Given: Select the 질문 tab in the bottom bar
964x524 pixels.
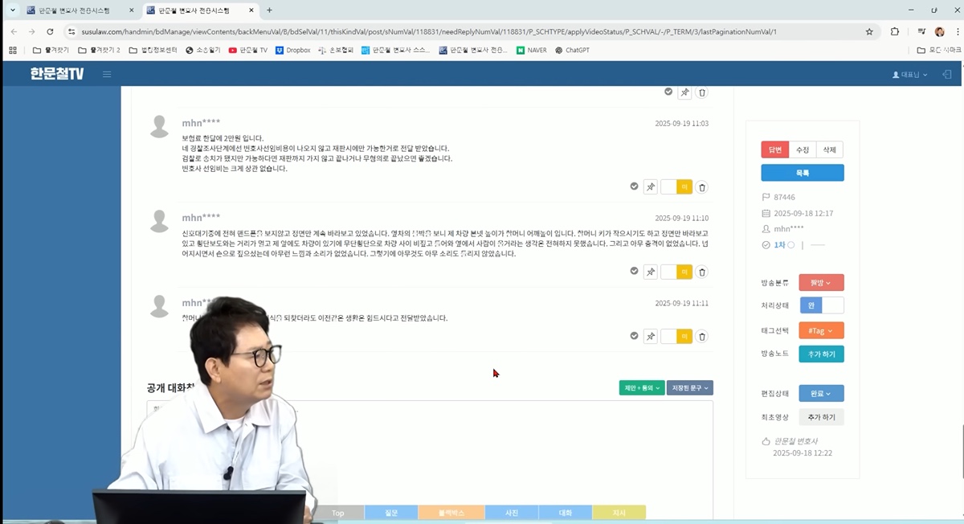Looking at the screenshot, I should pyautogui.click(x=391, y=513).
